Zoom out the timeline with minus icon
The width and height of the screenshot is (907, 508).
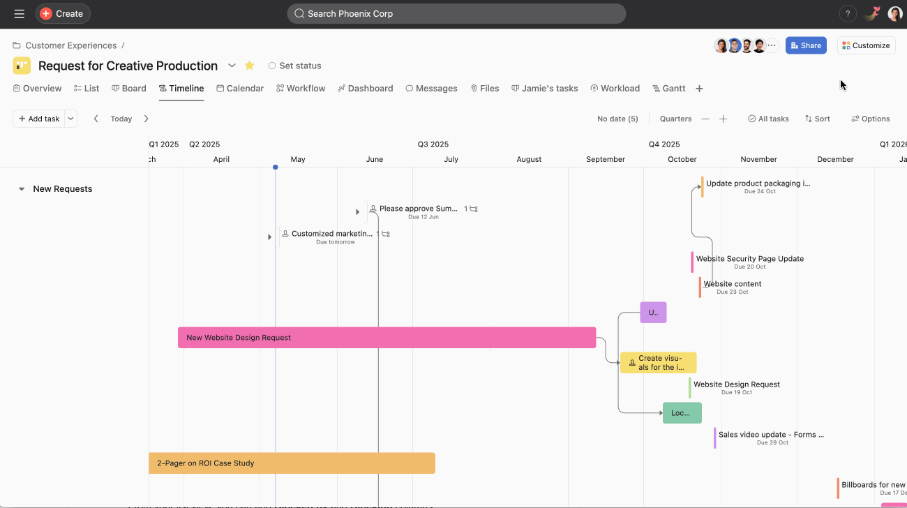[x=707, y=119]
